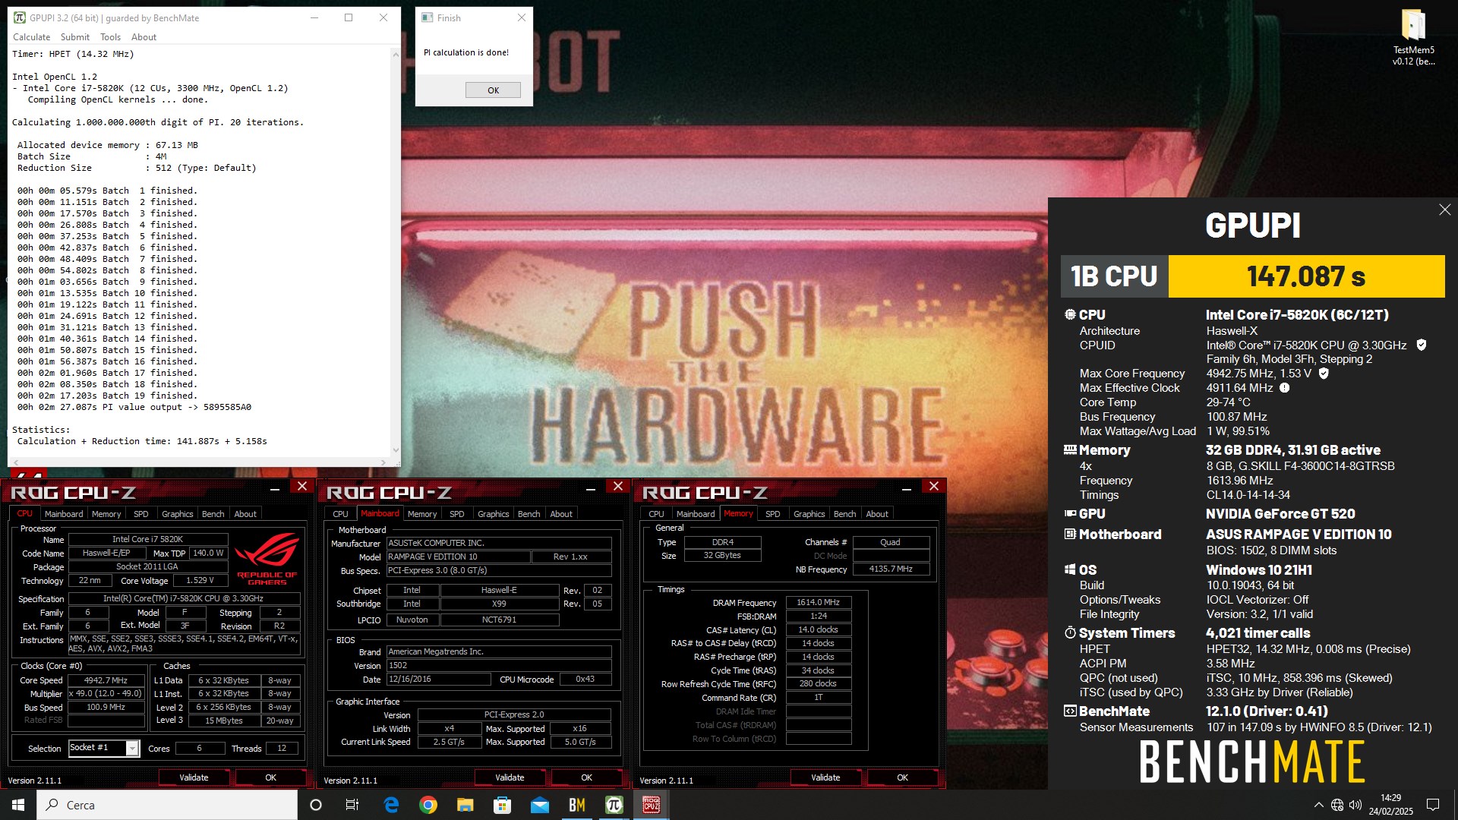Click the 147.087 s result score
1458x820 pixels.
pyautogui.click(x=1306, y=276)
